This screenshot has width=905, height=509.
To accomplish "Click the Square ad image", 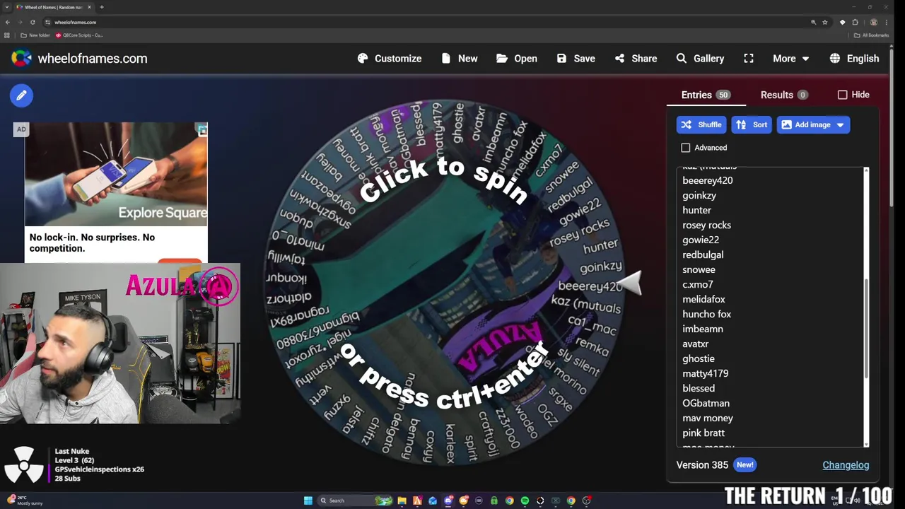I will click(x=116, y=174).
